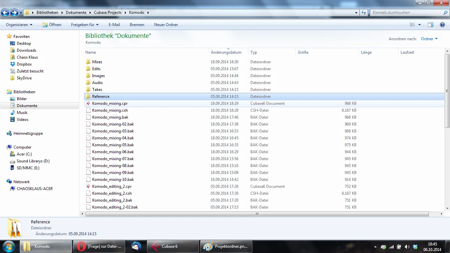
Task: Click the Help question mark icon
Action: (442, 25)
